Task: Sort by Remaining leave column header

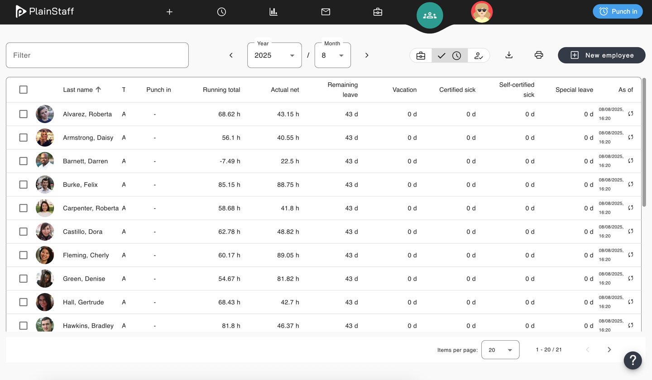Action: tap(343, 90)
